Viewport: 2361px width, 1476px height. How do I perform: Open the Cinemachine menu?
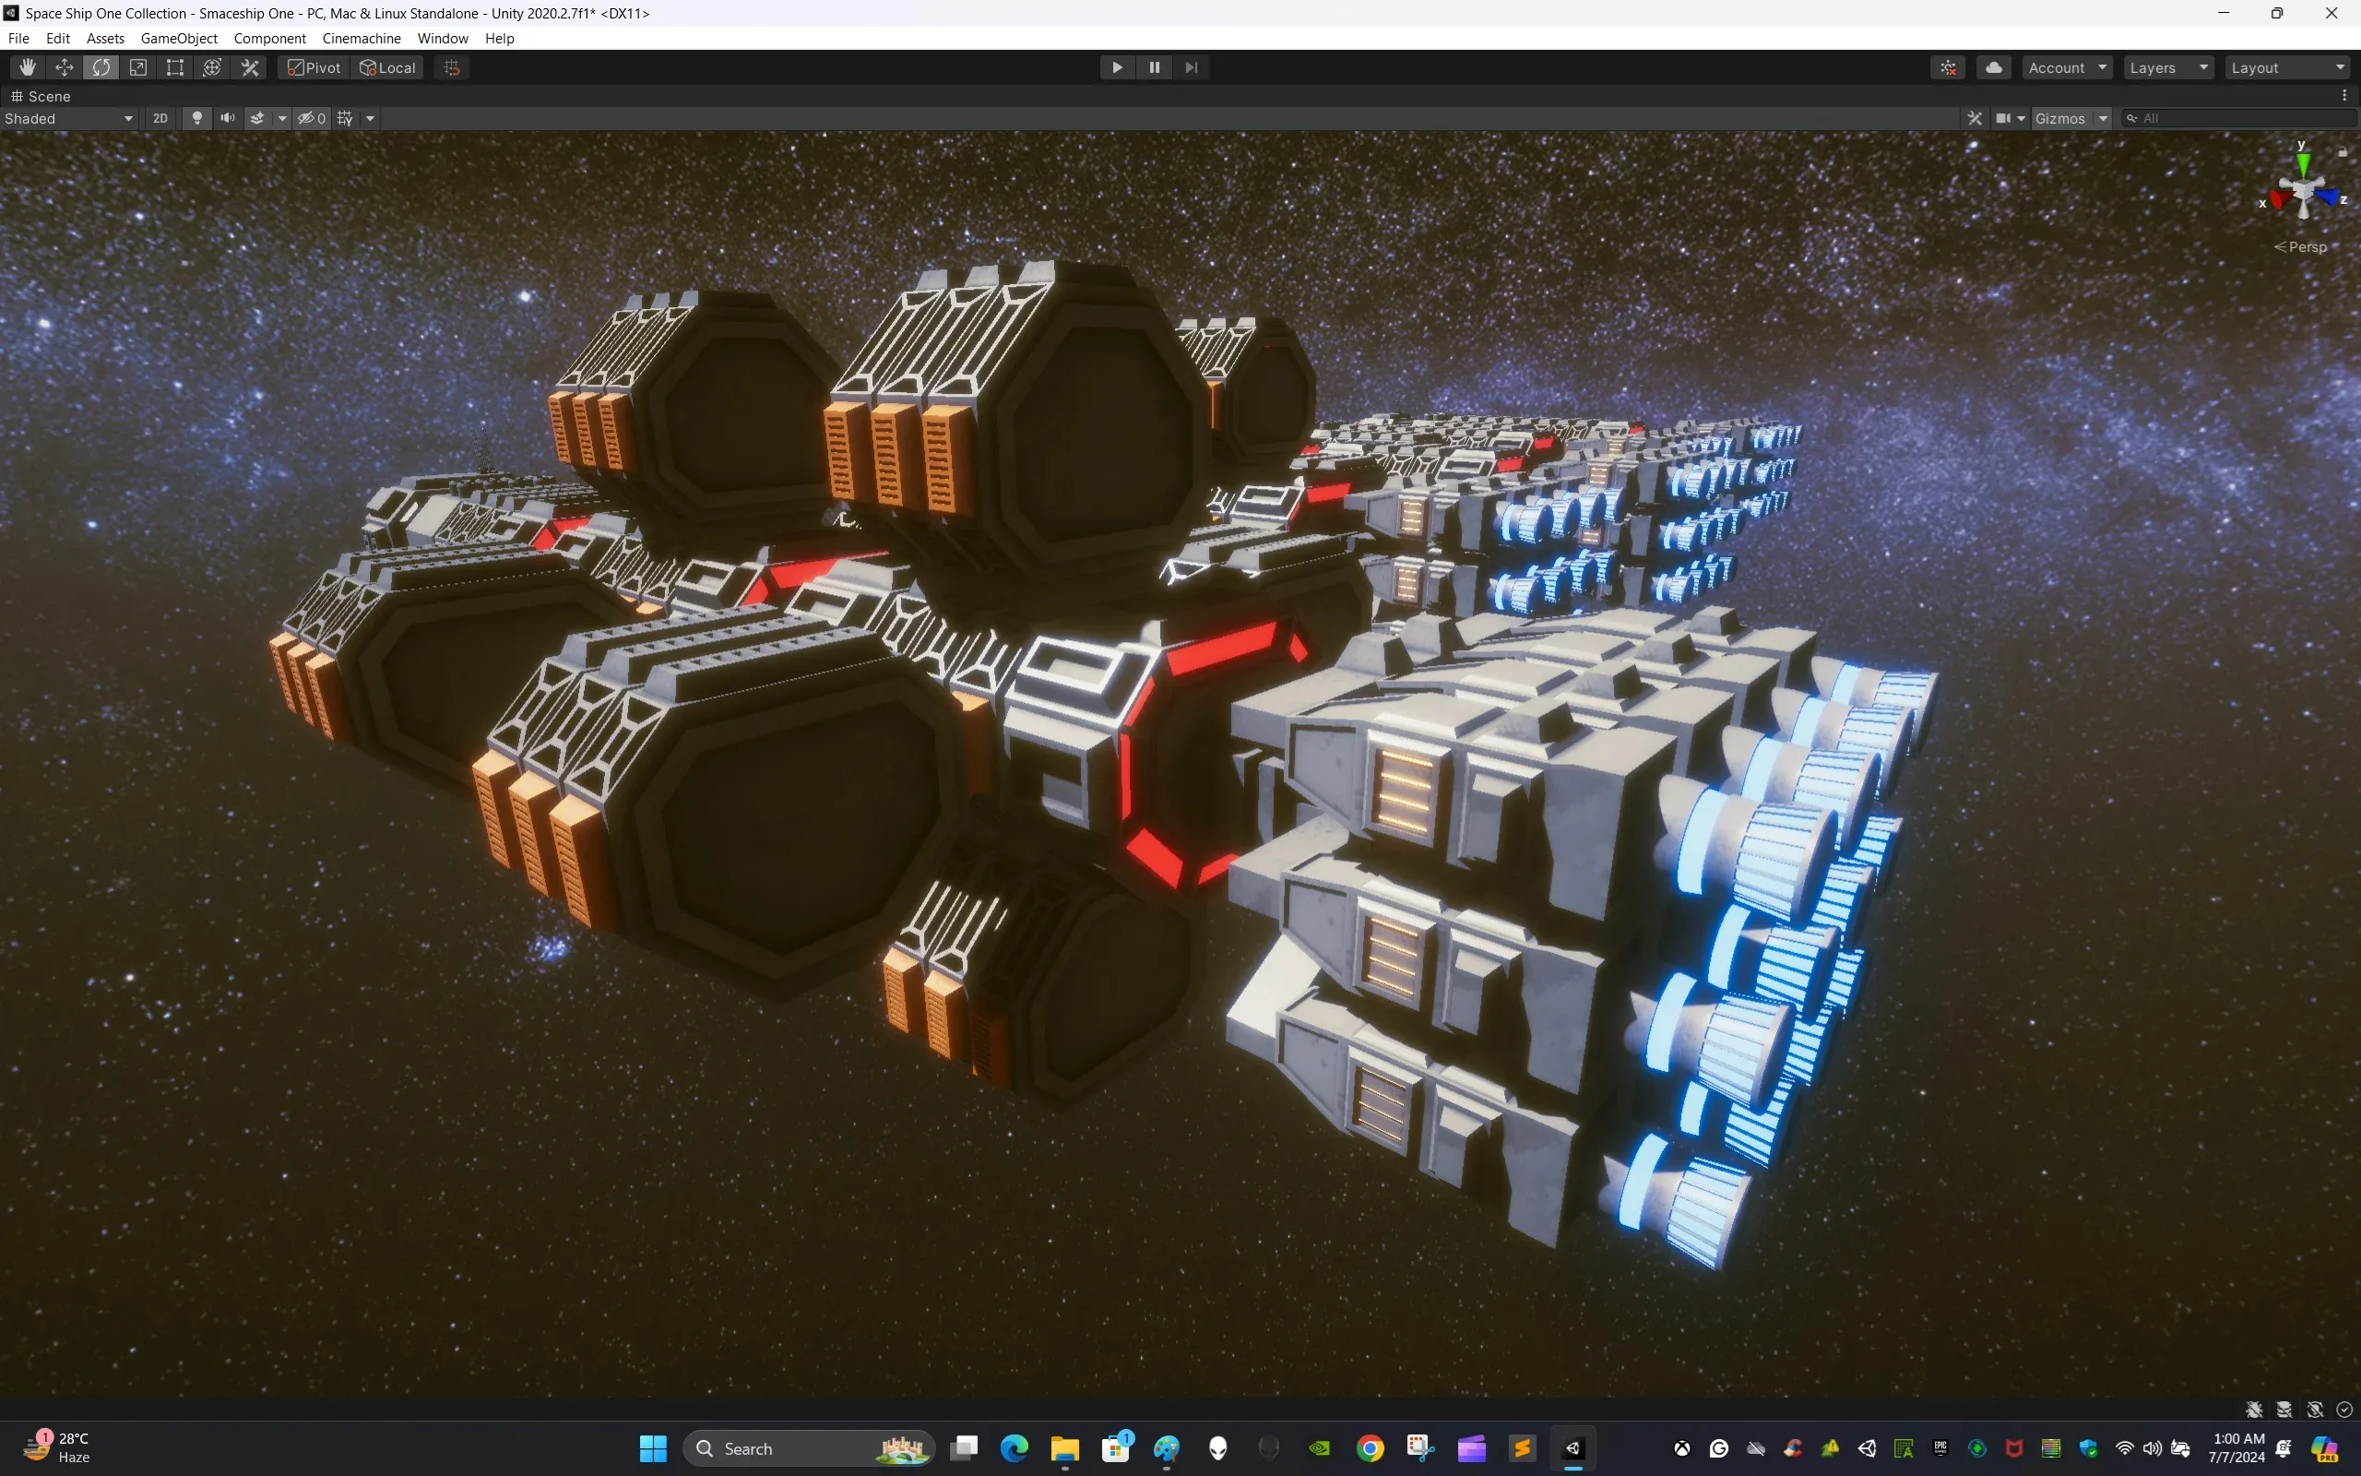point(361,38)
